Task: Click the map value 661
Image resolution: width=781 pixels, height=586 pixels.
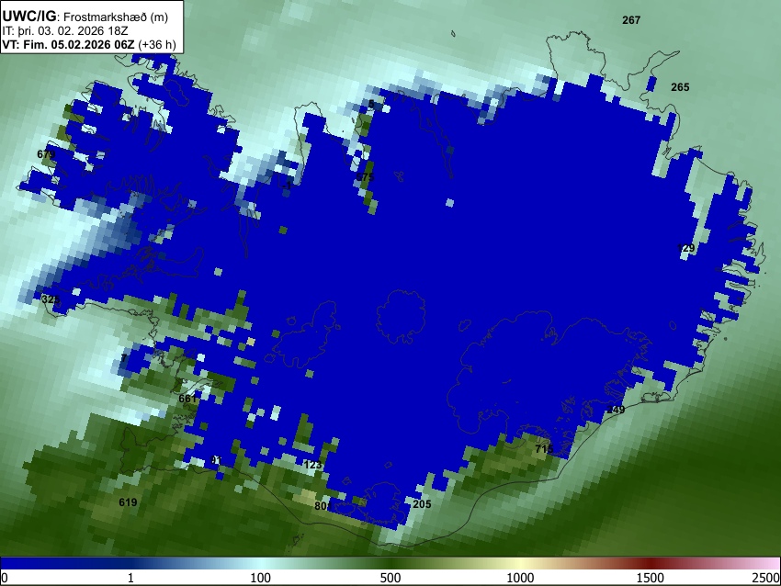Action: 187,399
